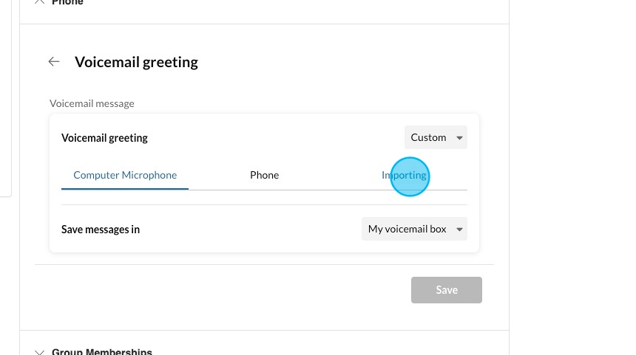The height and width of the screenshot is (355, 636).
Task: Select the Phone recording tab
Action: coord(264,175)
